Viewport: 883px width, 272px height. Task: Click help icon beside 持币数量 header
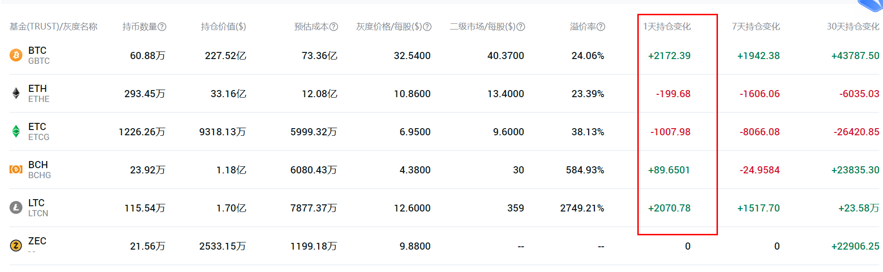162,27
